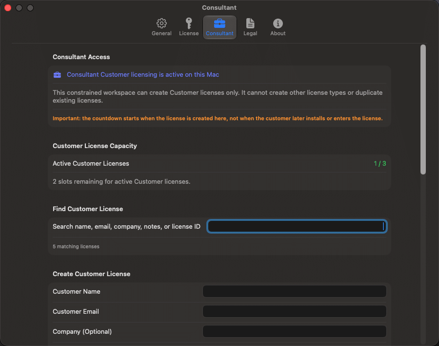Select the Consultant briefcase tab

(219, 27)
